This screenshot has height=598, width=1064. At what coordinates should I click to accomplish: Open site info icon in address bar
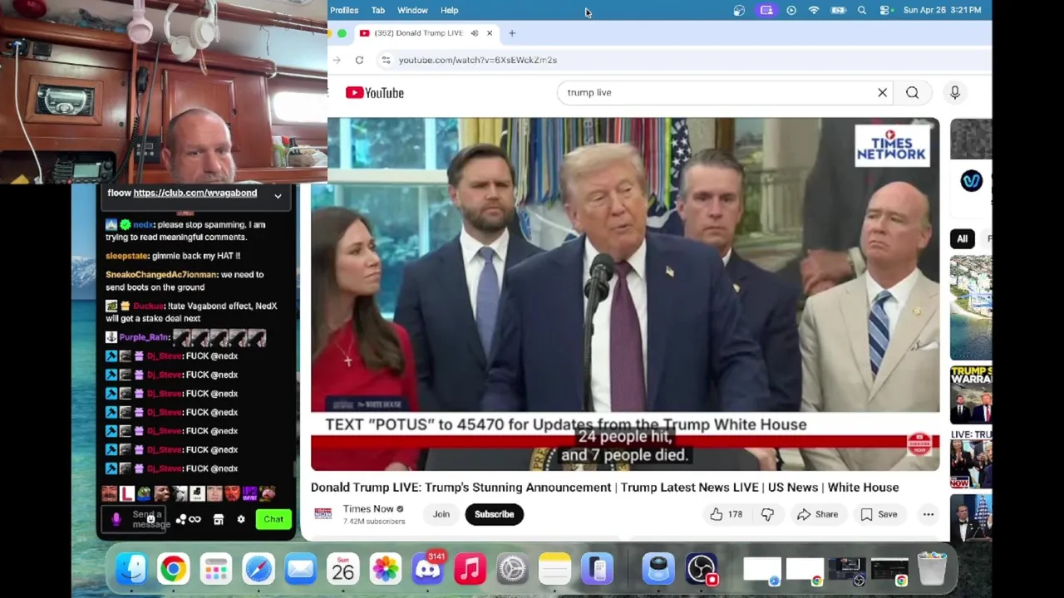click(x=385, y=60)
